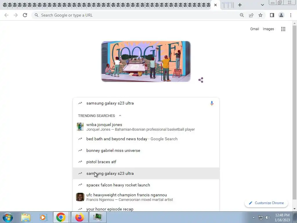Open Chrome three-dot menu

point(291,15)
